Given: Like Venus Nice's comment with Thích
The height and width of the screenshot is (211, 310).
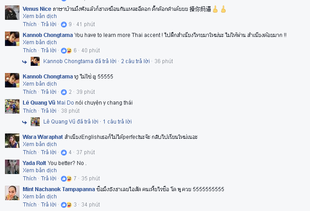Looking at the screenshot, I should [30, 24].
